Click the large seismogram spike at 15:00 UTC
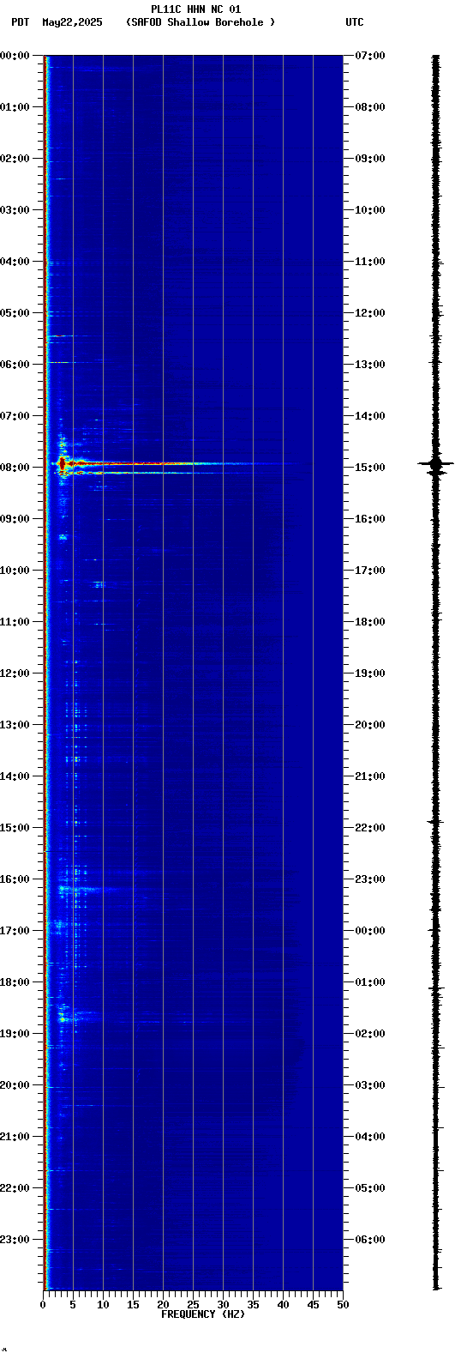 click(435, 464)
